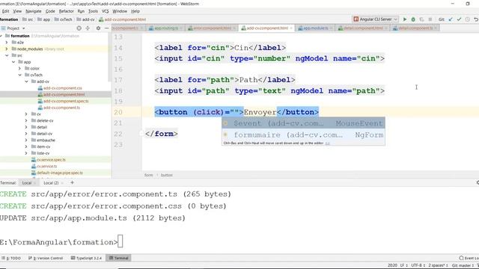The height and width of the screenshot is (269, 479).
Task: Open add-cv.component.ts in project tree
Action: [x=61, y=108]
